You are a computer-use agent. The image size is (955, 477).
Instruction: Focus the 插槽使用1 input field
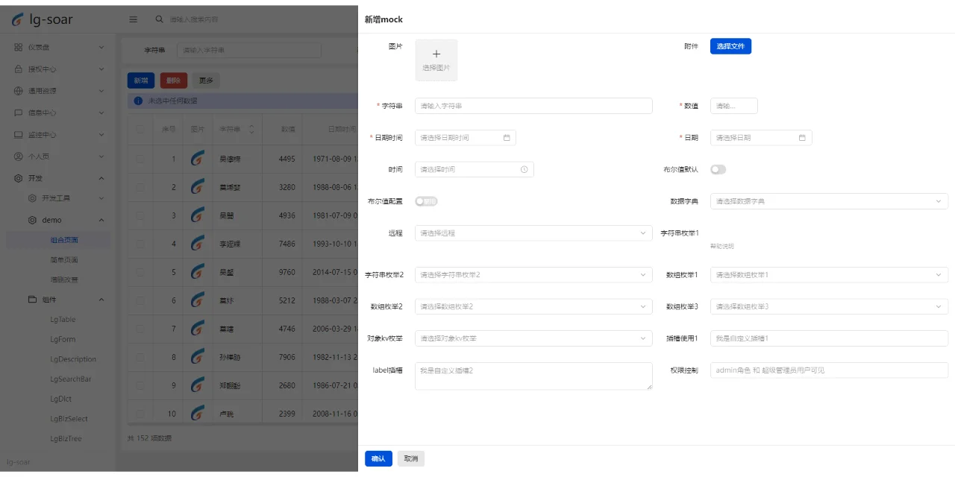click(829, 338)
